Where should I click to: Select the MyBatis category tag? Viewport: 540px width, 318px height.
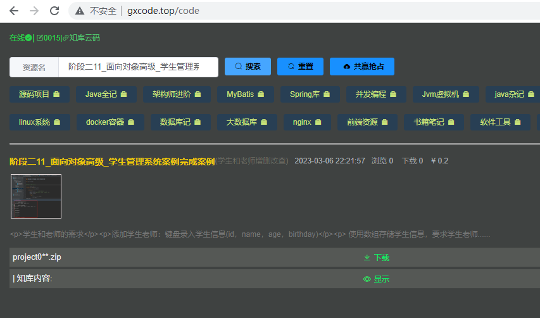[x=246, y=94]
